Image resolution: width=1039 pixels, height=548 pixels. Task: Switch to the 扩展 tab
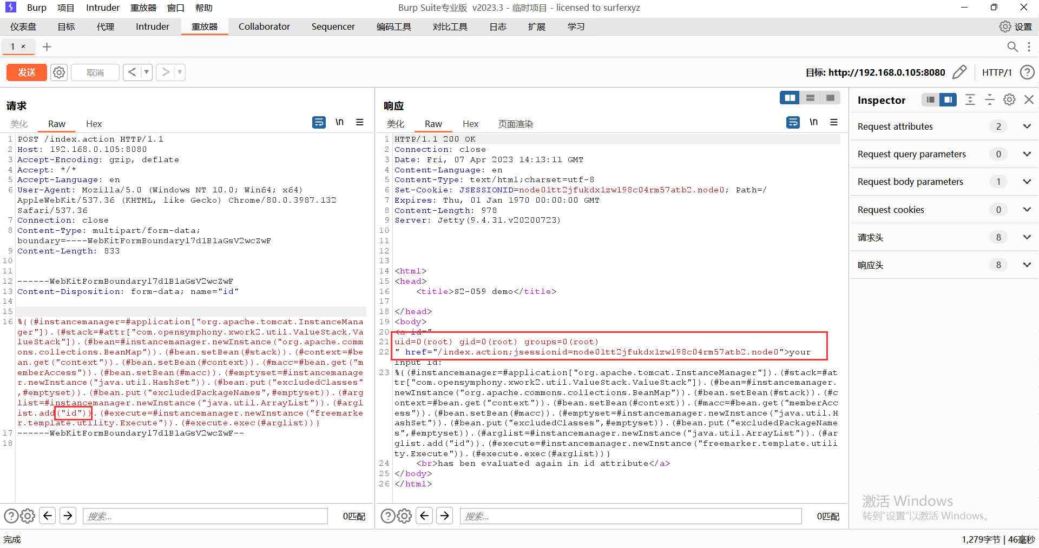(537, 26)
